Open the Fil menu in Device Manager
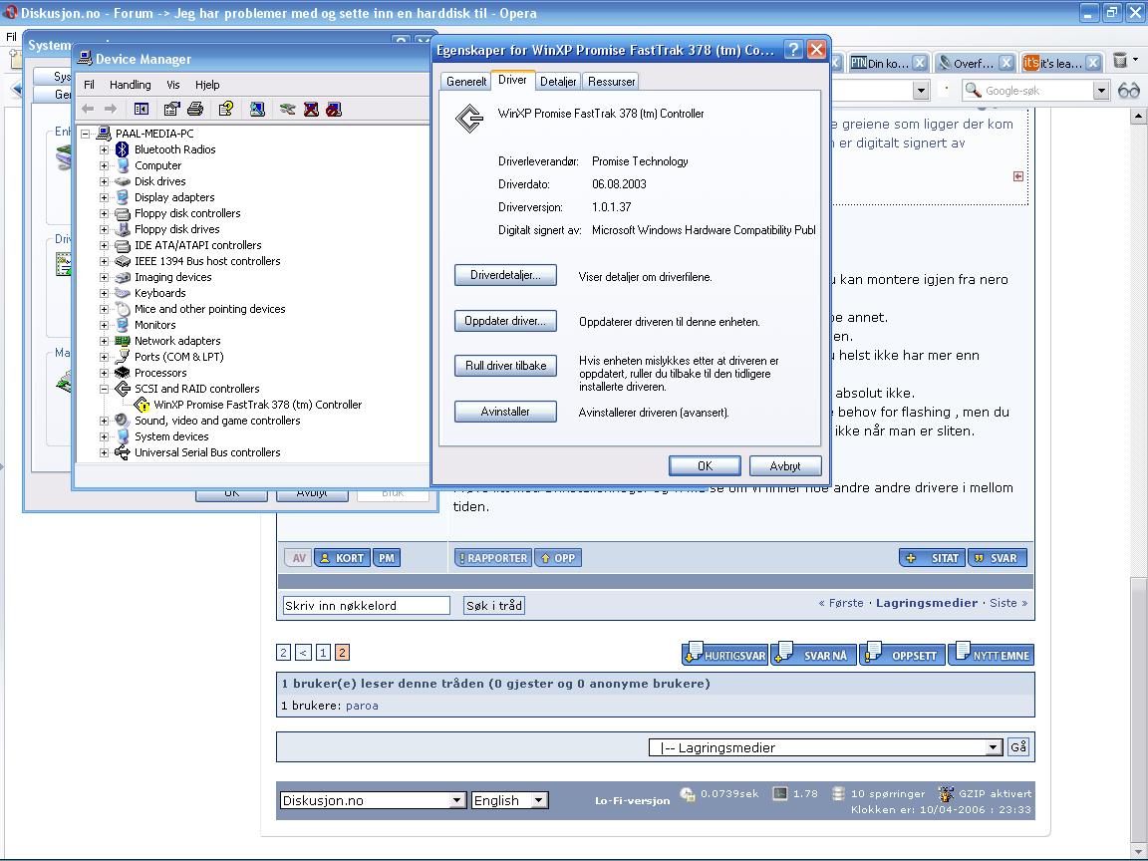This screenshot has width=1148, height=861. point(90,85)
